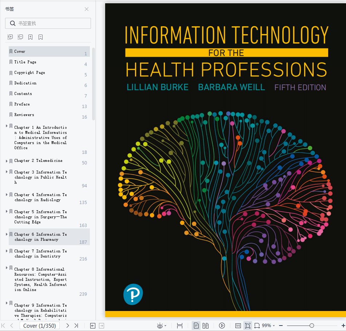This screenshot has width=346, height=331.
Task: Open the Title Page bookmark
Action: (49, 62)
